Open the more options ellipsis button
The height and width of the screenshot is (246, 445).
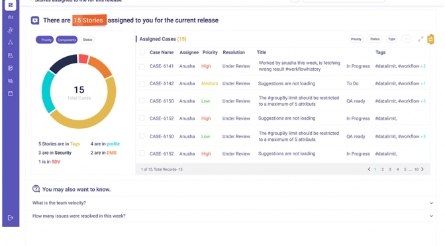tap(407, 39)
